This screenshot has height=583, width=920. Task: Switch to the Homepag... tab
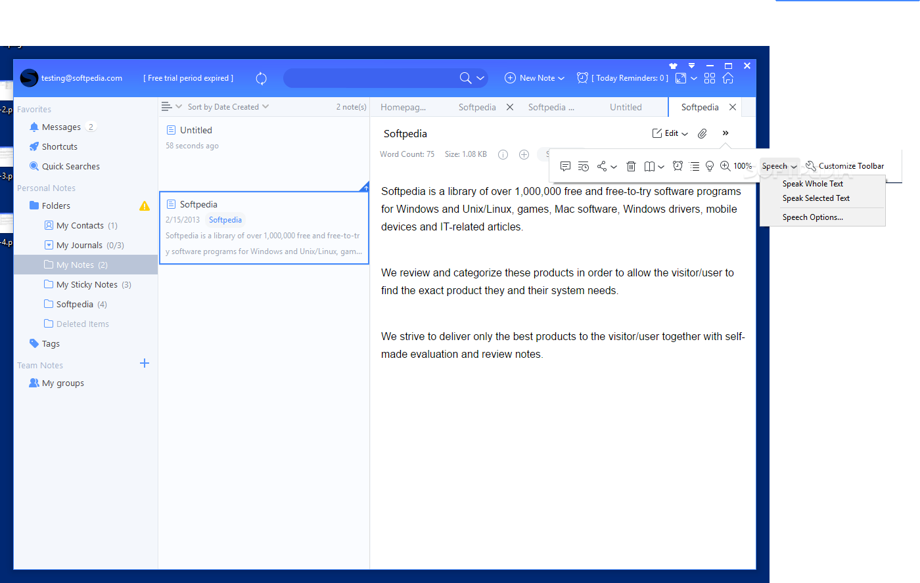click(x=403, y=107)
